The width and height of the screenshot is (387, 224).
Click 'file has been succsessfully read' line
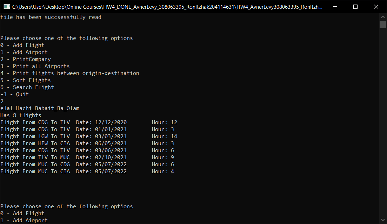point(51,17)
